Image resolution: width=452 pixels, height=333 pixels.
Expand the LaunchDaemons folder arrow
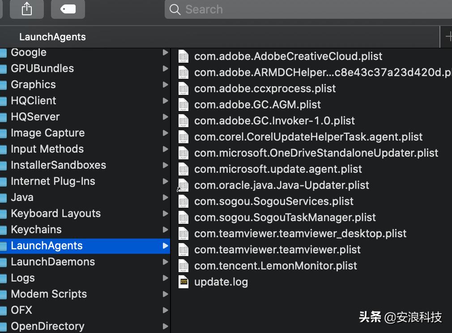[165, 262]
